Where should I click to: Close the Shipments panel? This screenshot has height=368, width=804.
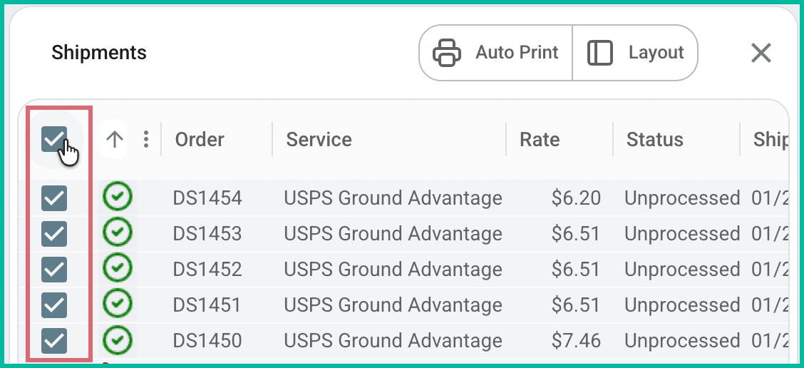point(761,53)
